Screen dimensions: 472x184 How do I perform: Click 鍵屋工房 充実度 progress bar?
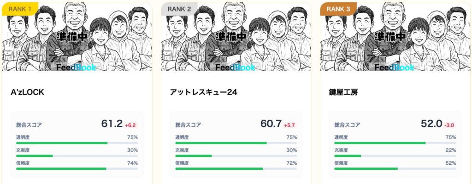tap(395, 156)
